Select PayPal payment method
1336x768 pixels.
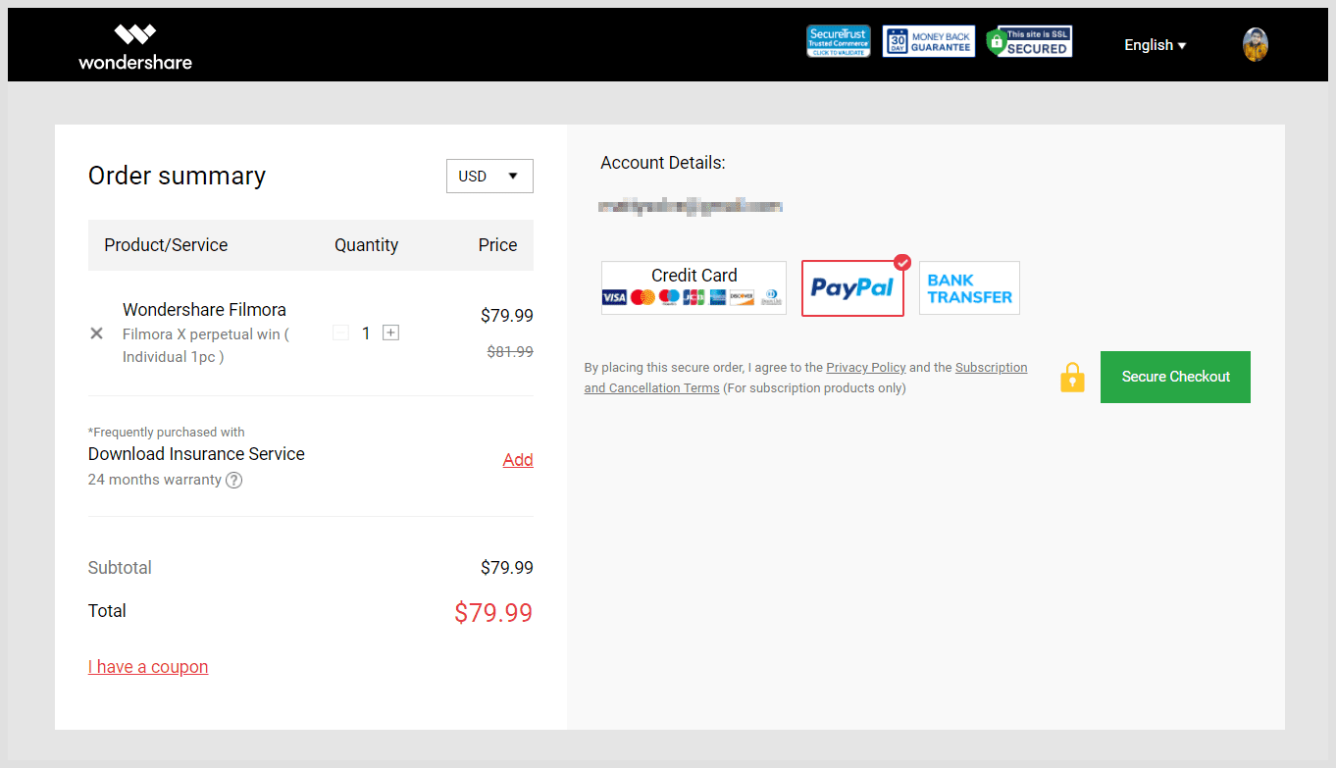click(852, 288)
